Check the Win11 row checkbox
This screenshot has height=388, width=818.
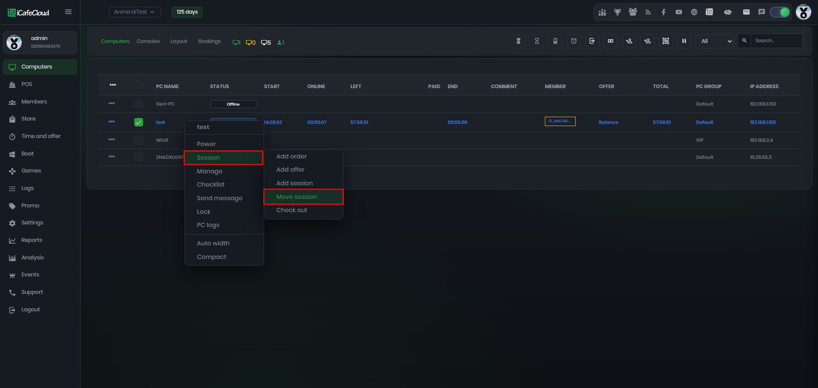pos(138,140)
